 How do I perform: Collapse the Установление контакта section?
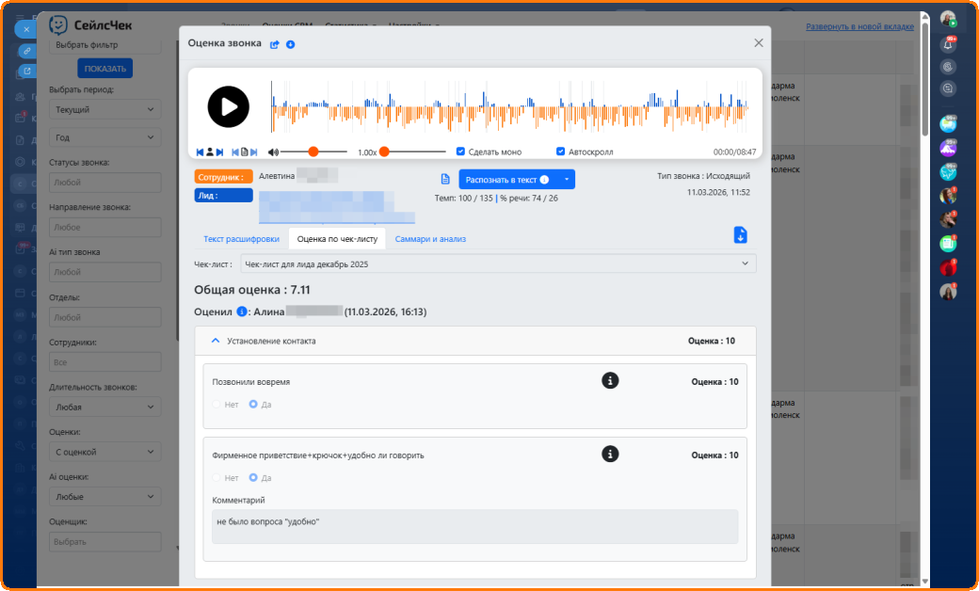[x=216, y=341]
